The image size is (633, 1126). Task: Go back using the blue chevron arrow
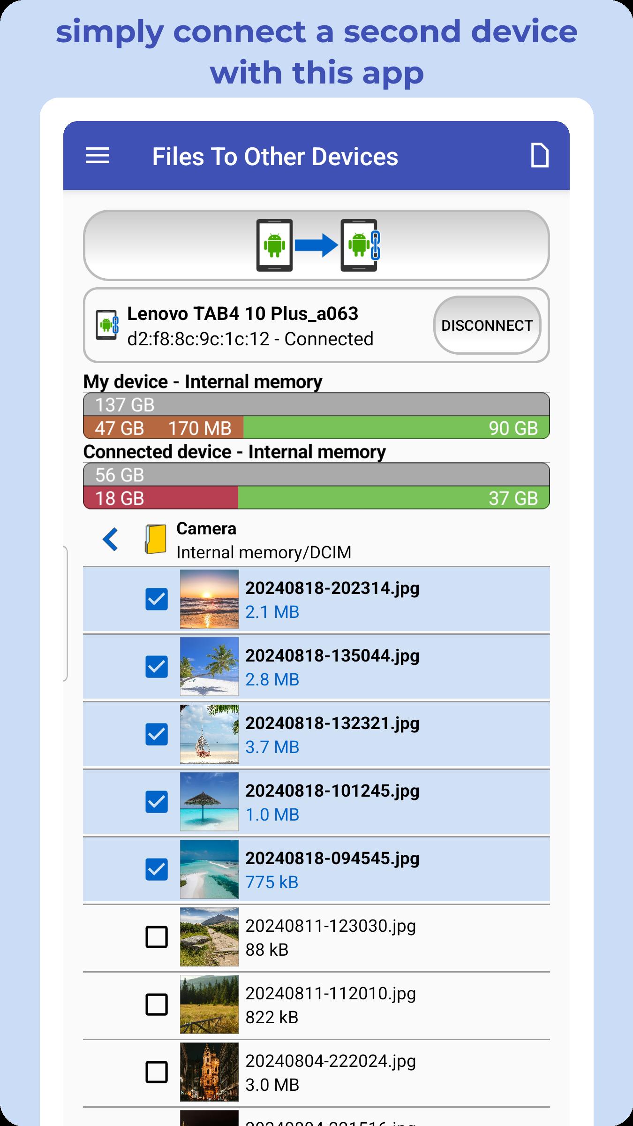(x=111, y=540)
